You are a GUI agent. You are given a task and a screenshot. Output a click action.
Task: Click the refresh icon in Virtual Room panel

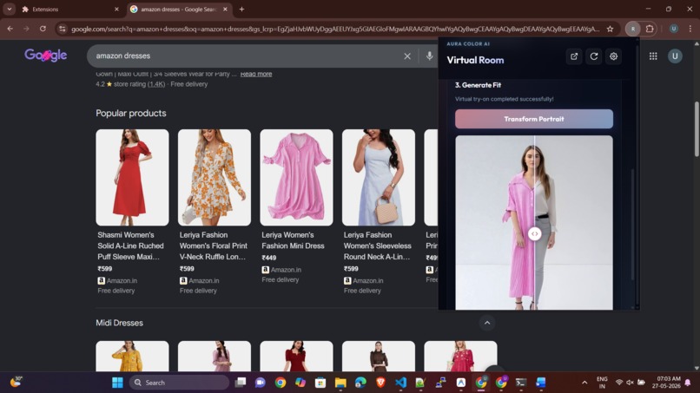pos(594,56)
